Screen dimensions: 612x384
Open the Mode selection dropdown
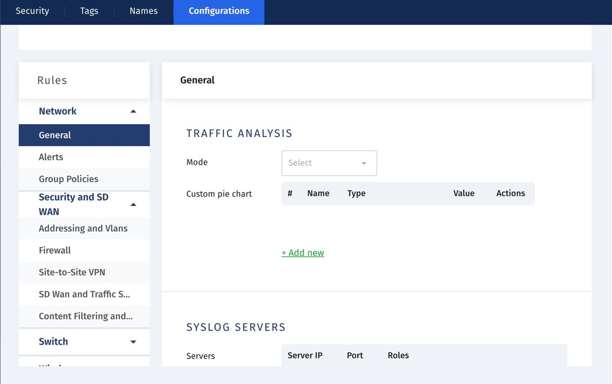coord(329,163)
